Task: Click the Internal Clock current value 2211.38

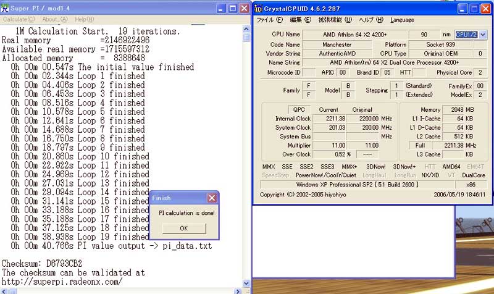Action: click(329, 119)
